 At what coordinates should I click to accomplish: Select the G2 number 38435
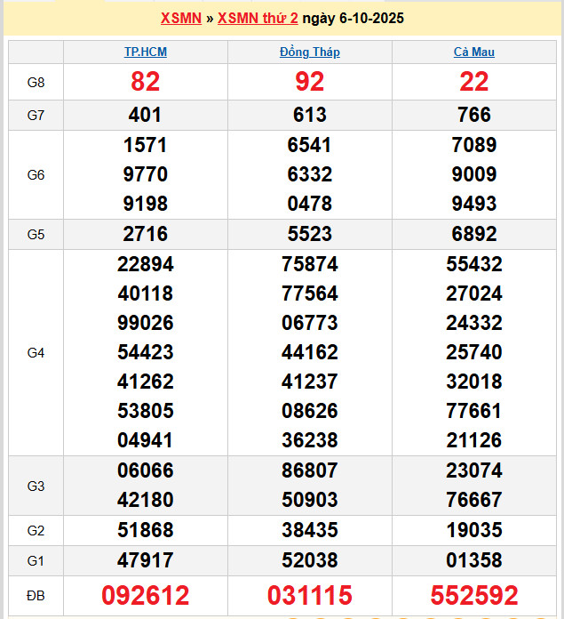pos(309,530)
